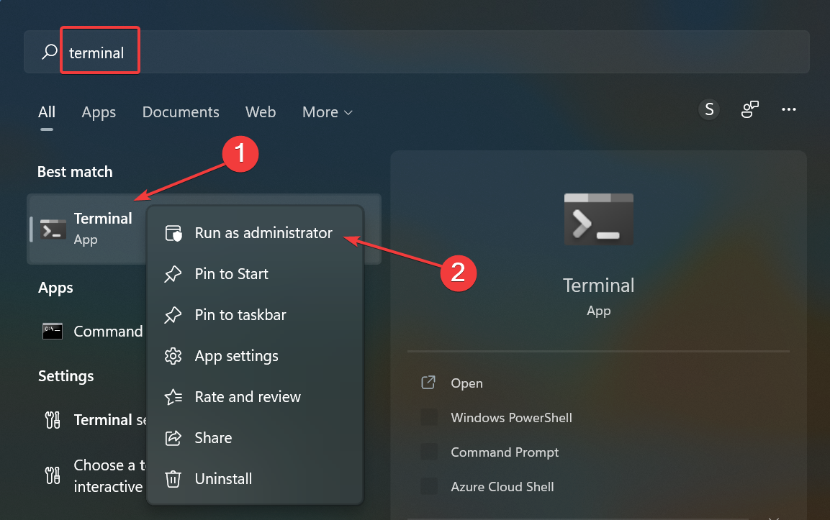
Task: Launch Azure Cloud Shell from preview pane
Action: pos(502,487)
